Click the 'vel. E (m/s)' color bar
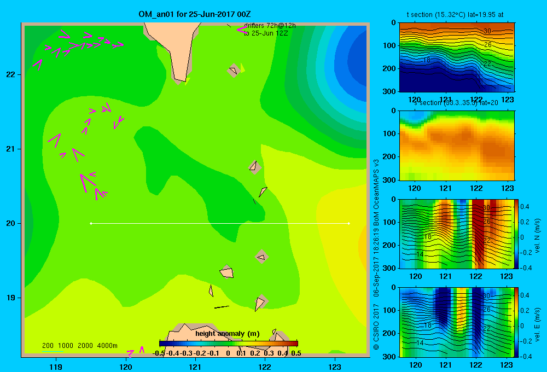 [x=517, y=322]
